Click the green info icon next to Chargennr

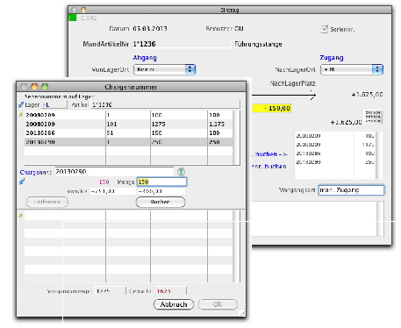click(x=181, y=172)
